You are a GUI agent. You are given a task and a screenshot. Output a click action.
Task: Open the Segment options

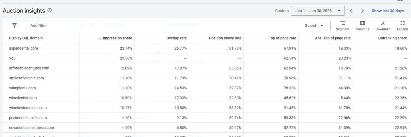tap(342, 25)
